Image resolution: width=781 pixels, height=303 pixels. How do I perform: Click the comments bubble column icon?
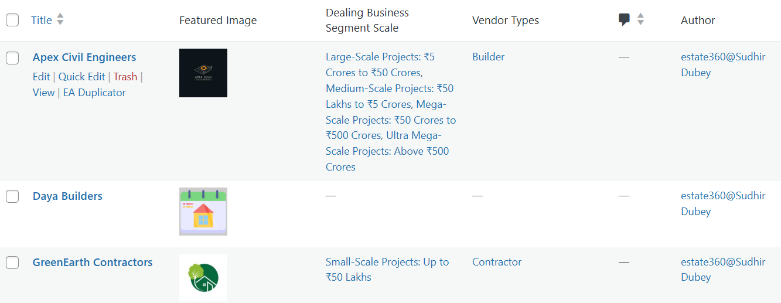[624, 20]
